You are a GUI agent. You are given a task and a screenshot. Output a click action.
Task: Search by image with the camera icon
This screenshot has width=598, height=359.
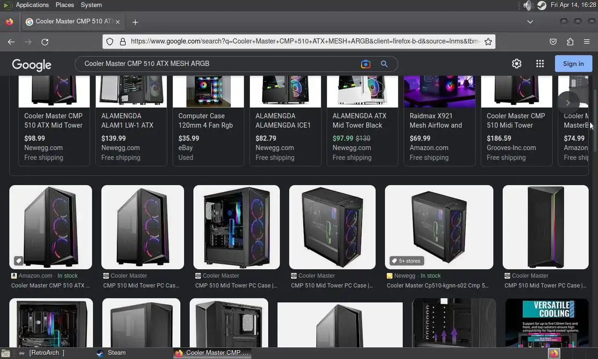click(x=366, y=64)
